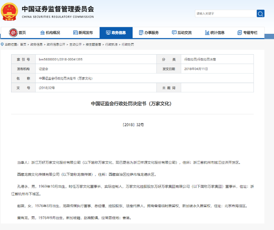
Task: Click the site title 中国证券监督管理委员会
Action: click(x=58, y=9)
